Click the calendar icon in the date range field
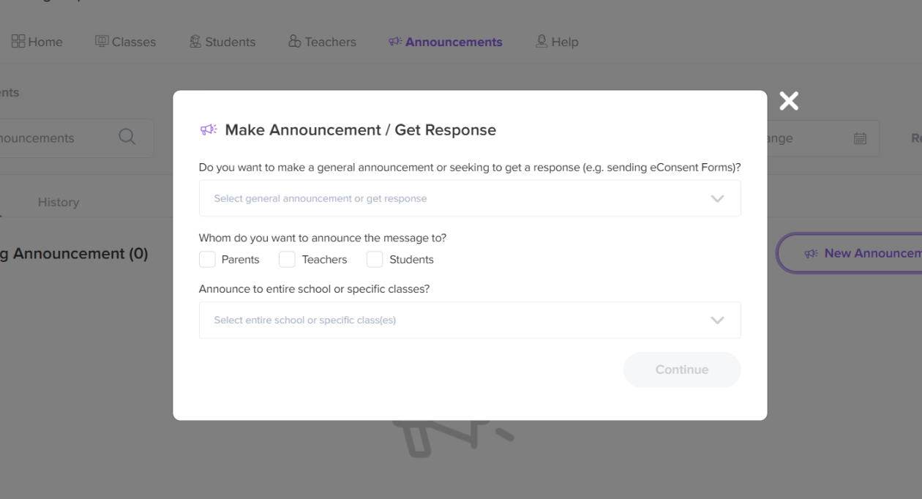The width and height of the screenshot is (922, 499). (860, 138)
